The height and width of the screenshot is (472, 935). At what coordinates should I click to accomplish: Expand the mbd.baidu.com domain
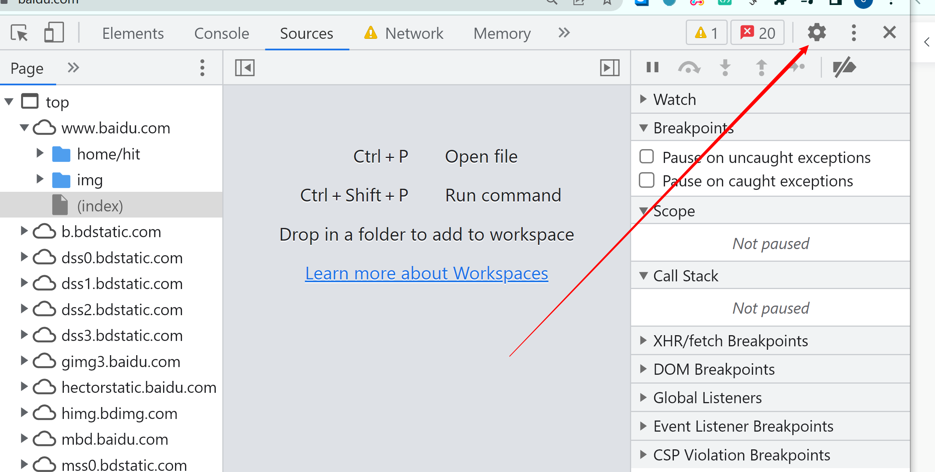click(24, 439)
